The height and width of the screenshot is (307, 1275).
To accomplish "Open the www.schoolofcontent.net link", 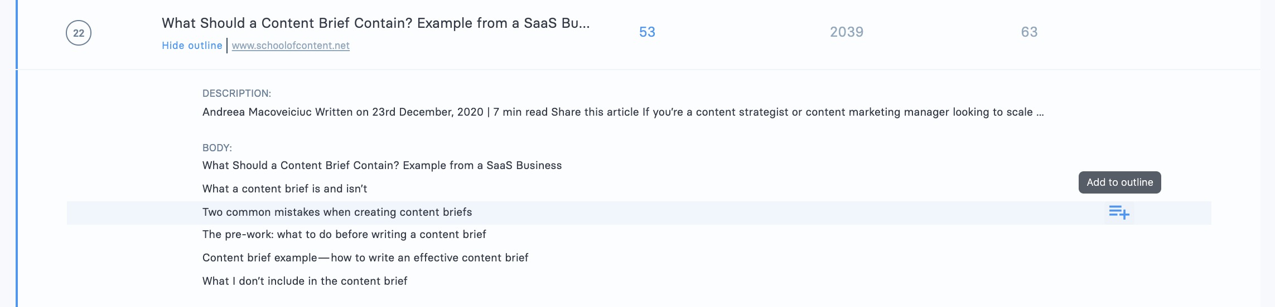I will point(291,46).
